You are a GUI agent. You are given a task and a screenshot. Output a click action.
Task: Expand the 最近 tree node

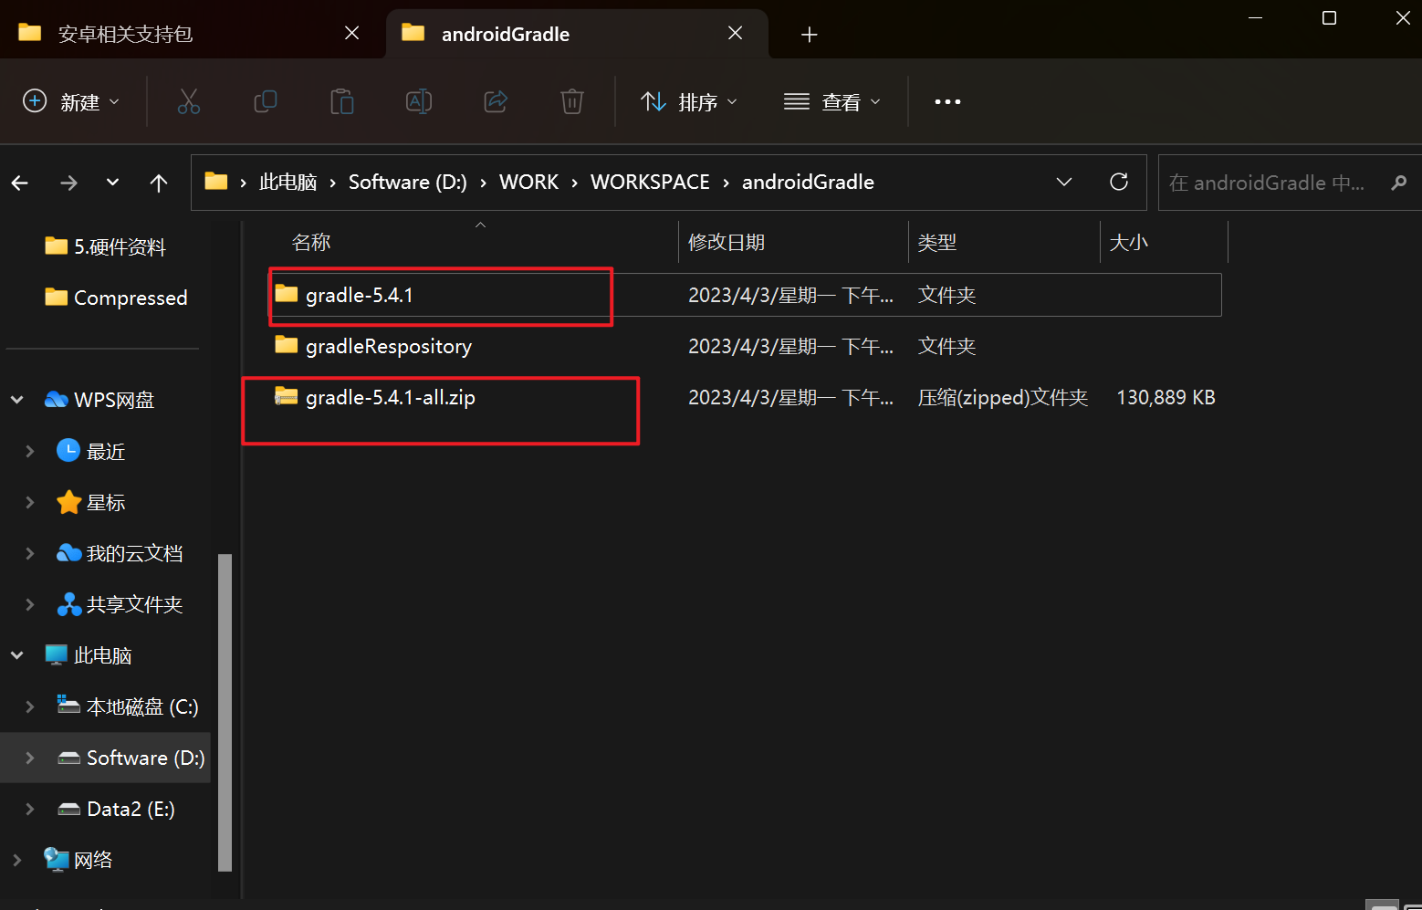pos(30,451)
